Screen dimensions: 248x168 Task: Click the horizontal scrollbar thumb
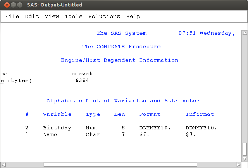tap(121, 165)
